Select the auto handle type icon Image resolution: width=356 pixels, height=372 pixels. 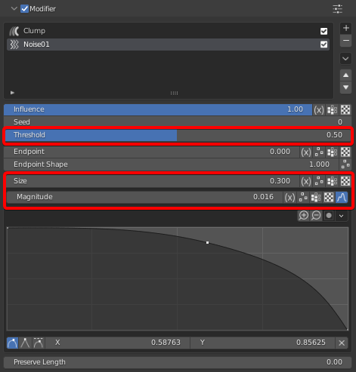(12, 343)
